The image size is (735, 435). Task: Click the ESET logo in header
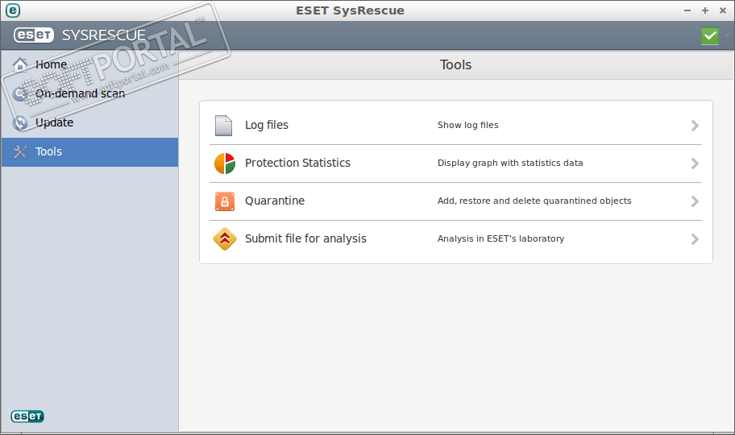tap(34, 35)
